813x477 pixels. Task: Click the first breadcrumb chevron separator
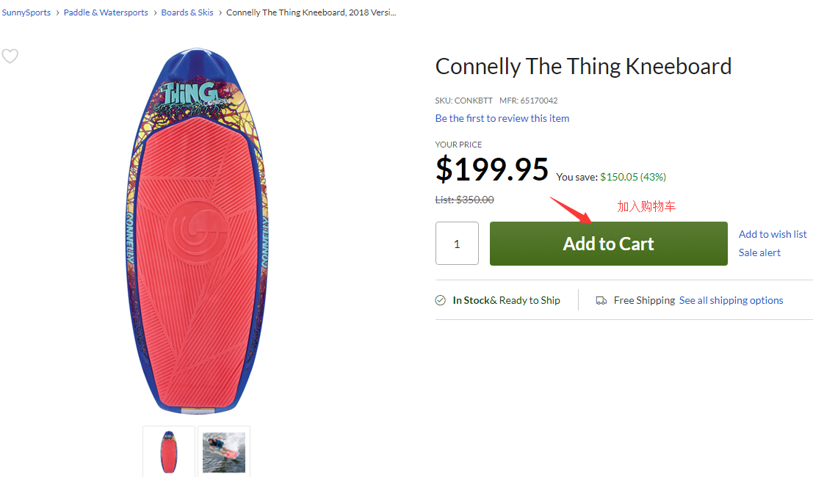[57, 12]
